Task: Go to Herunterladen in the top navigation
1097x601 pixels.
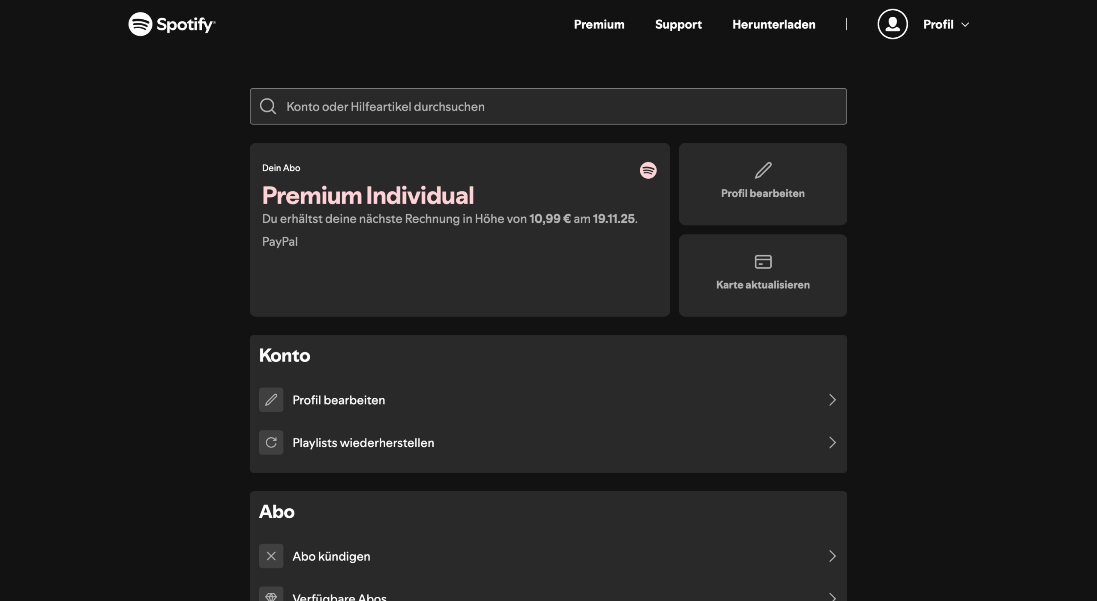Action: click(x=774, y=24)
